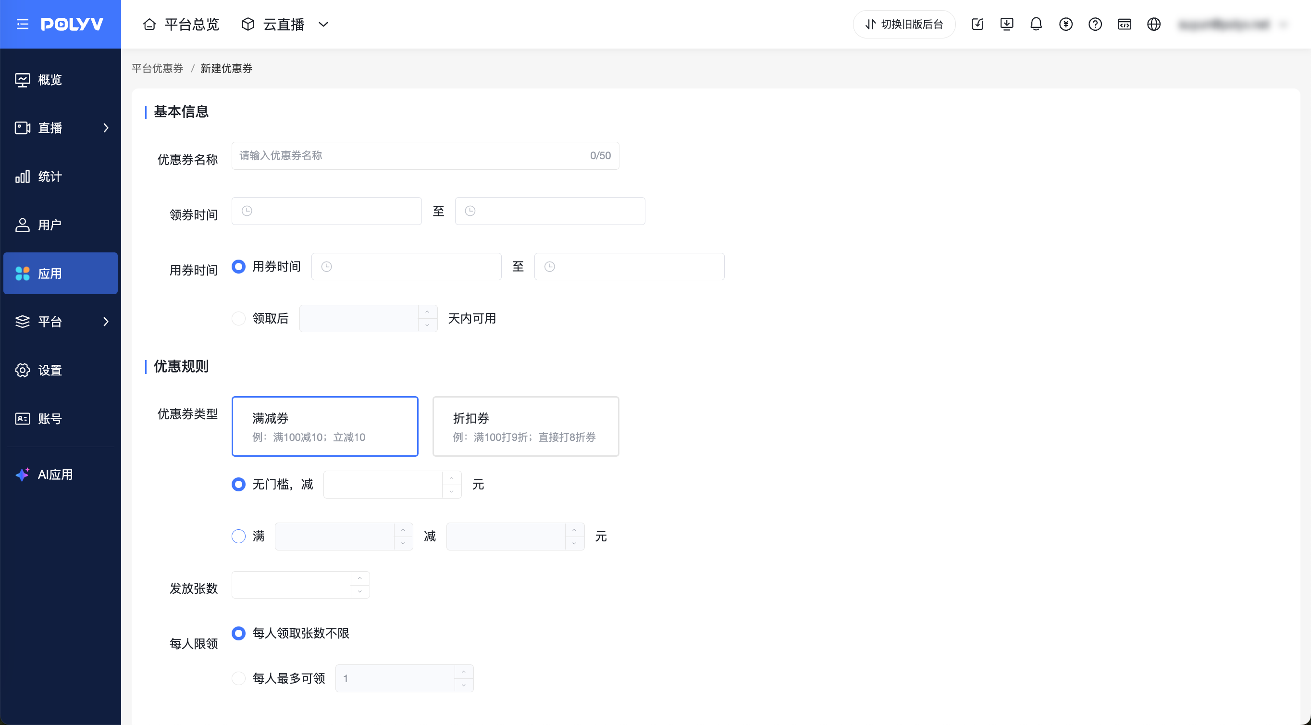
Task: Open the 领券时间 end time picker
Action: [x=550, y=211]
